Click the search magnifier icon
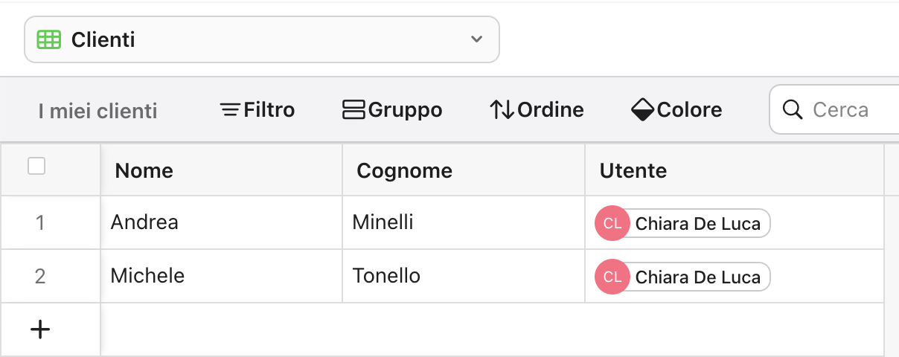The width and height of the screenshot is (899, 357). click(x=793, y=110)
